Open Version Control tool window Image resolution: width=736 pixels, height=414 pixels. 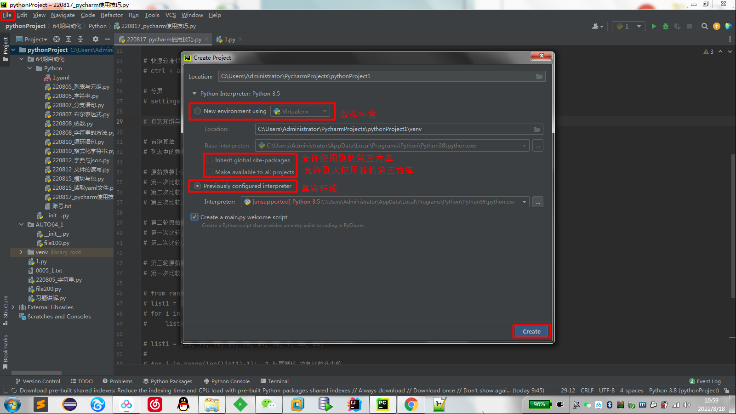click(38, 381)
